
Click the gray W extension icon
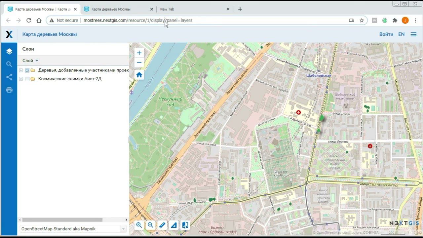(374, 20)
